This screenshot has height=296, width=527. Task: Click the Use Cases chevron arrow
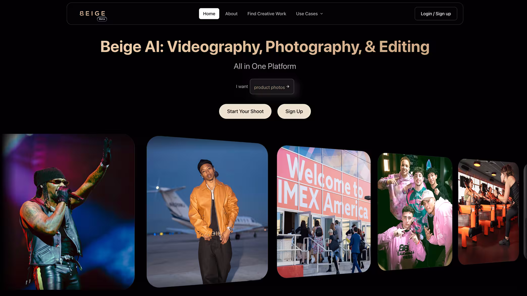(x=322, y=14)
